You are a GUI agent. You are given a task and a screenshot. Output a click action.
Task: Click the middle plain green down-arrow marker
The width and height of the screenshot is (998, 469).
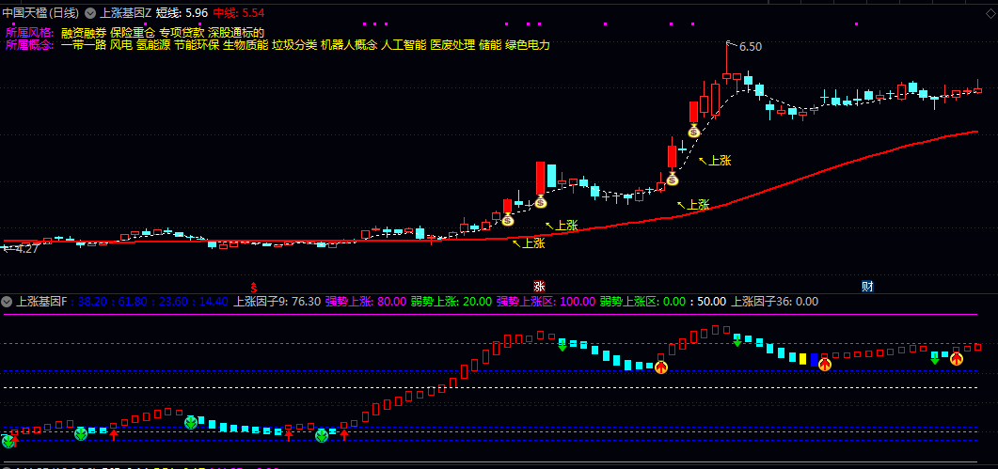pos(737,342)
